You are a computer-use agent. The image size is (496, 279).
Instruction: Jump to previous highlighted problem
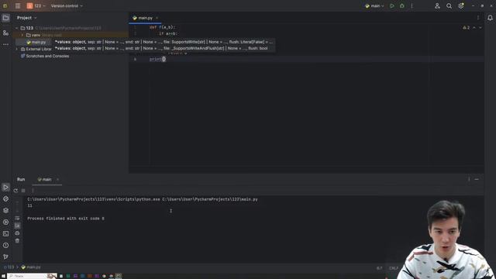[x=474, y=28]
